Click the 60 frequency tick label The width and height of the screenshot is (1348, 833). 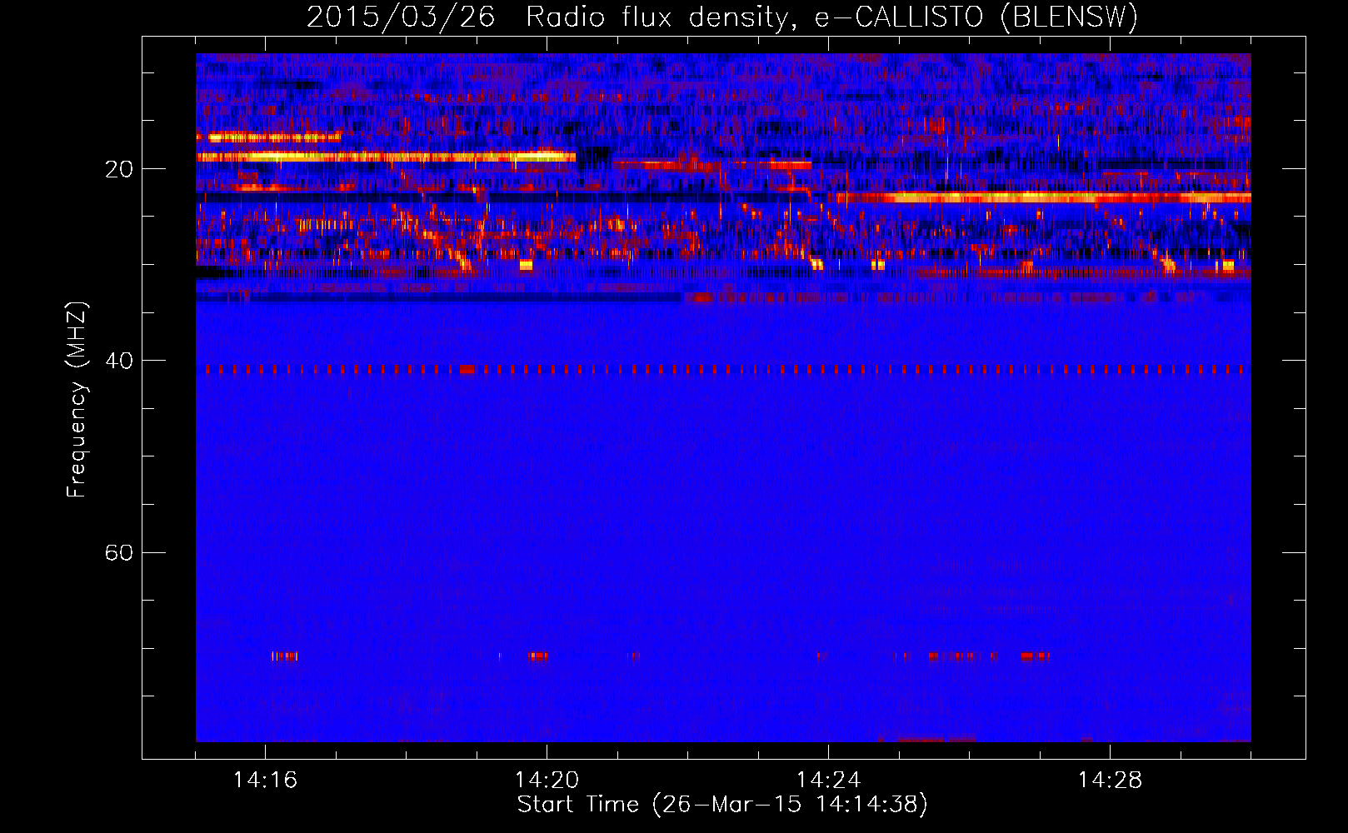tap(118, 552)
